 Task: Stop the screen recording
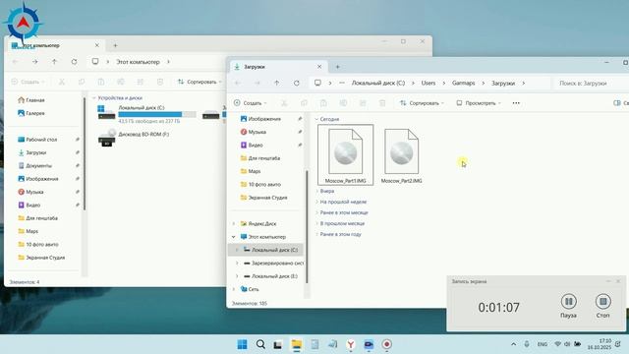coord(602,306)
